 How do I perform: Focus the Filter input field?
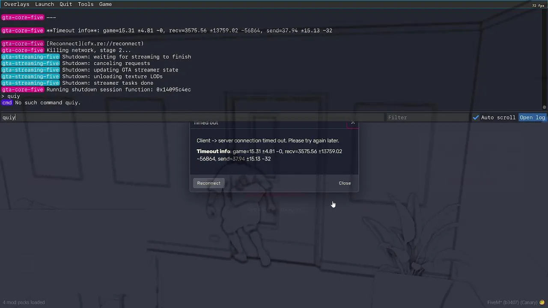[427, 118]
